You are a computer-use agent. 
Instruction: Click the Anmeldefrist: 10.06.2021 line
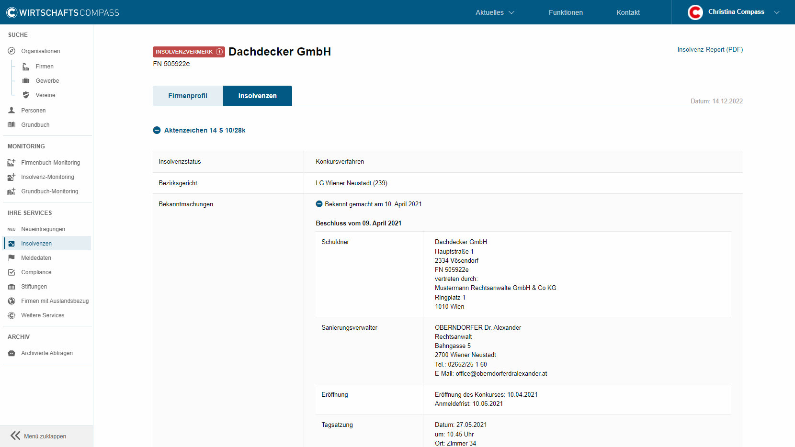[x=469, y=404]
